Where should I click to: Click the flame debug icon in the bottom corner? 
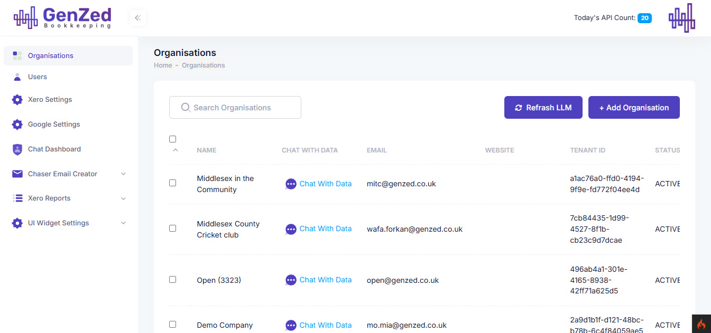[x=701, y=324]
